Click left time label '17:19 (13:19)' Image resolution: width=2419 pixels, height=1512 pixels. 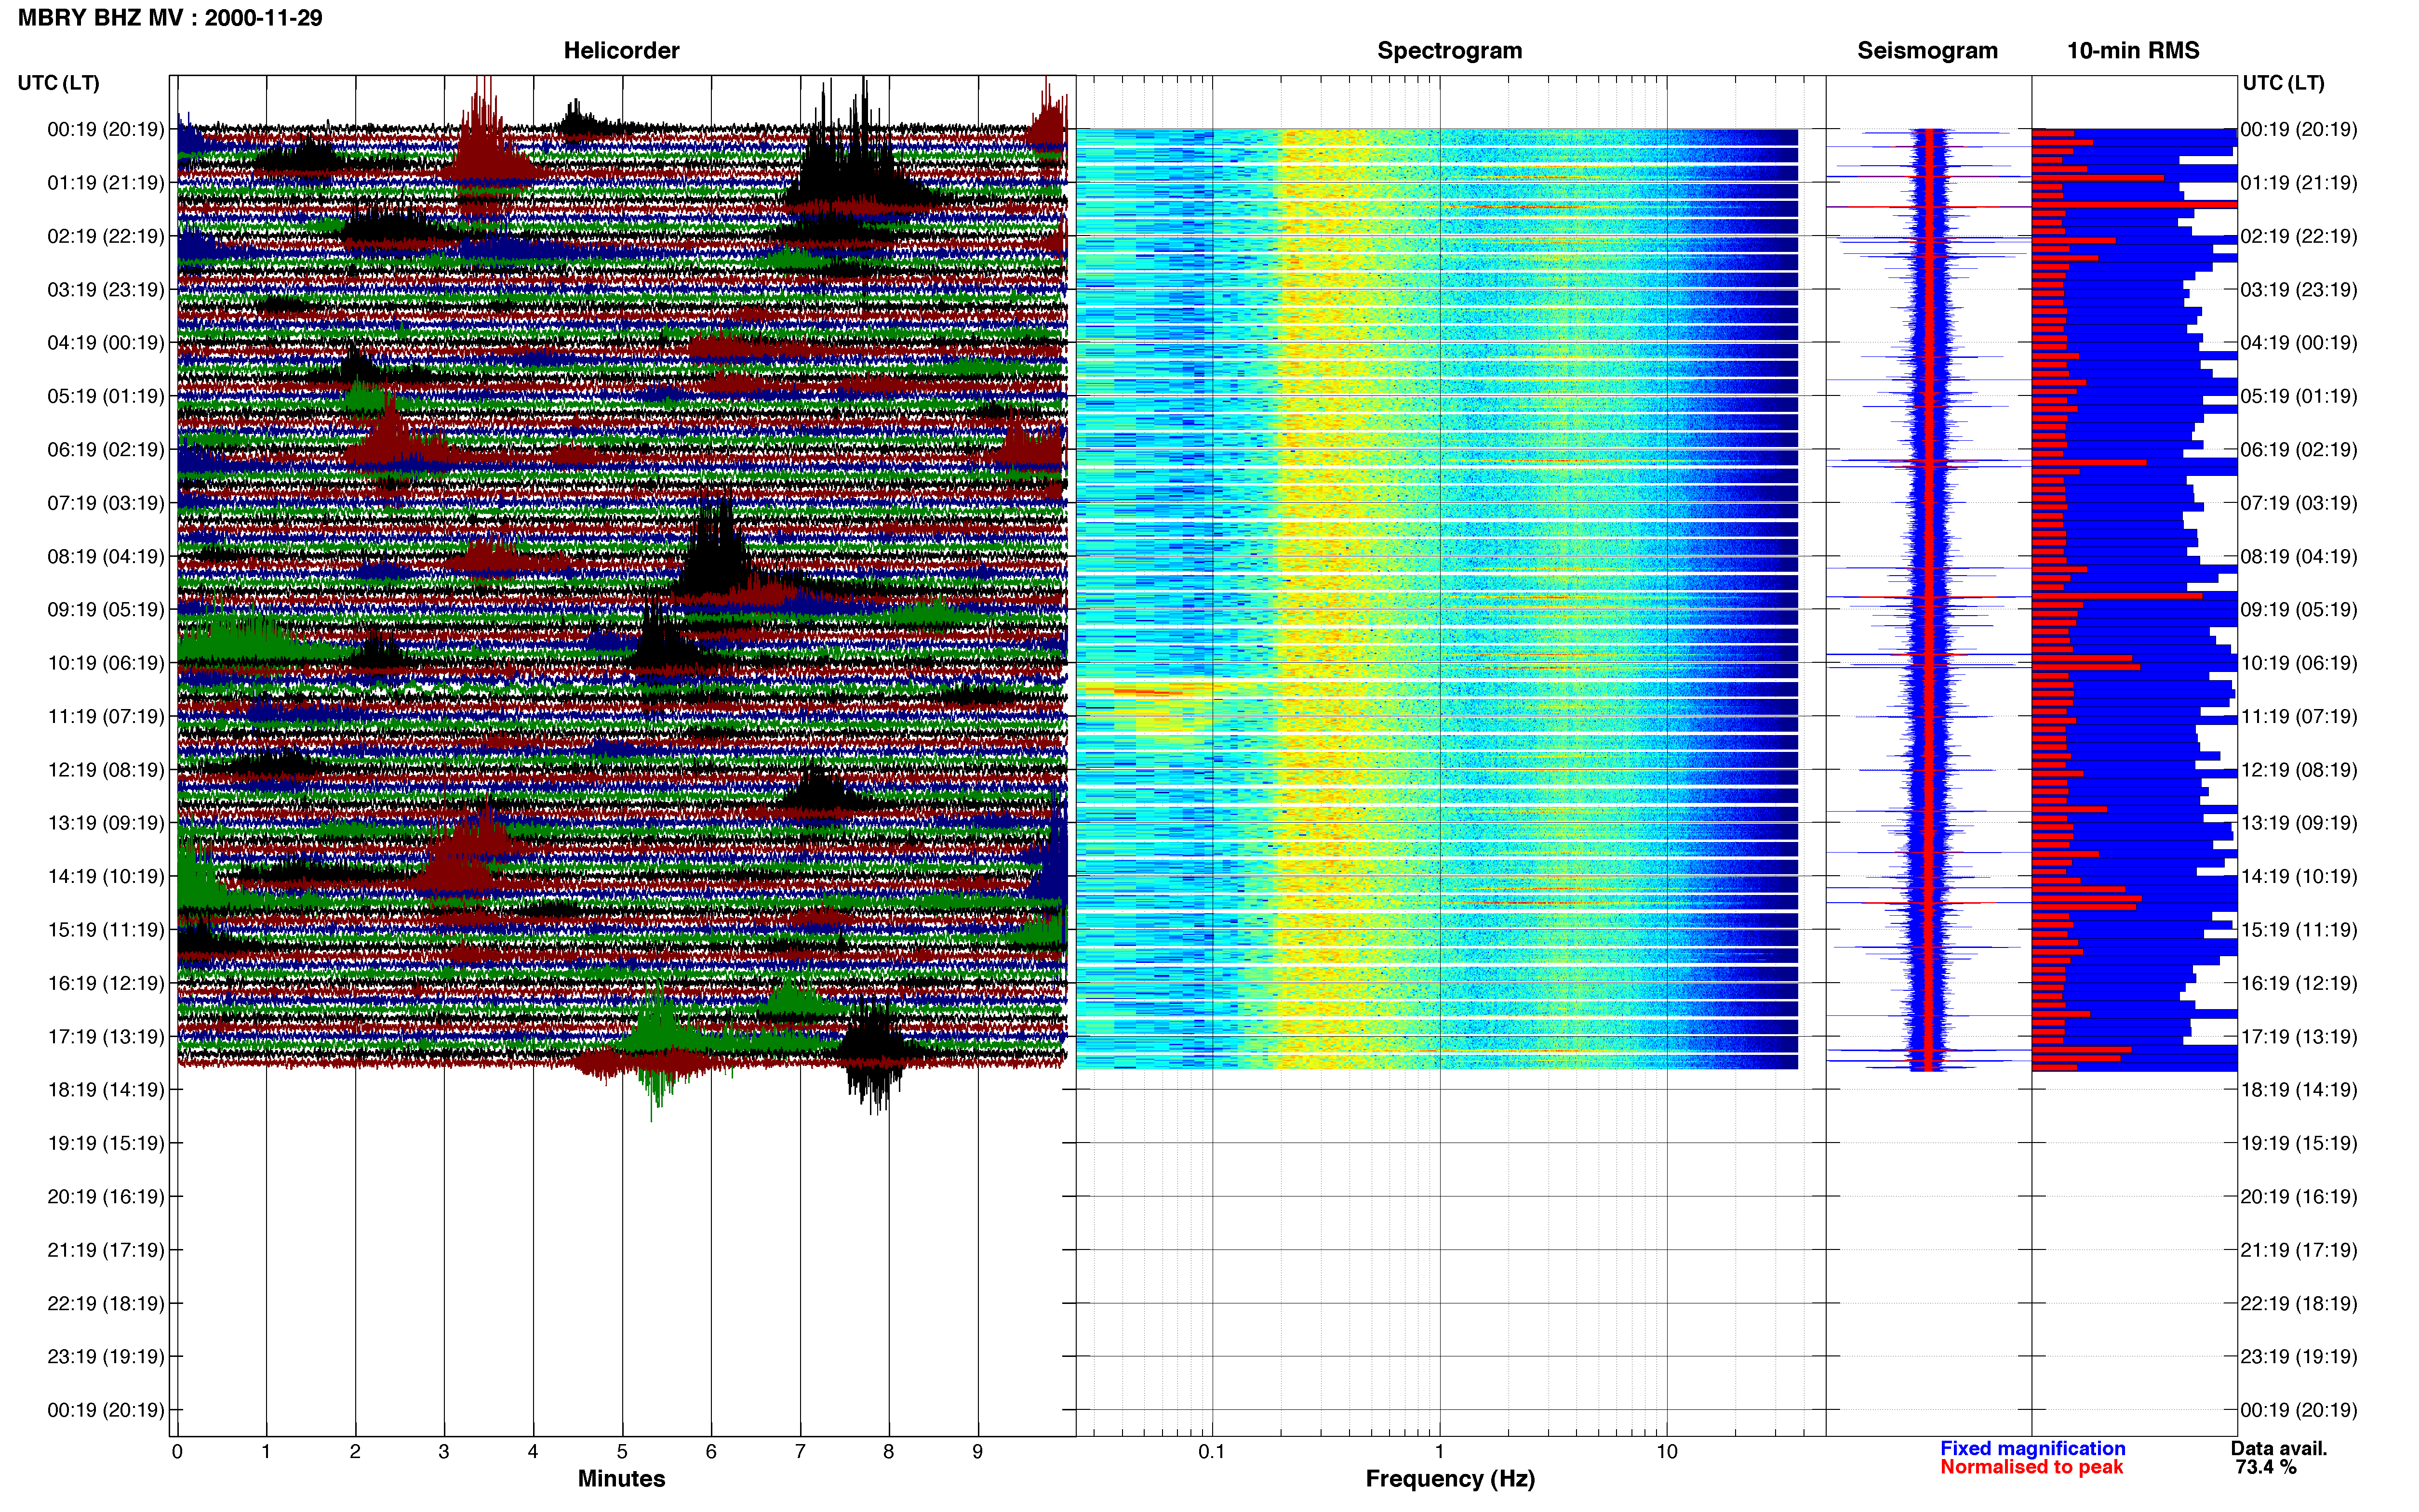click(106, 1037)
